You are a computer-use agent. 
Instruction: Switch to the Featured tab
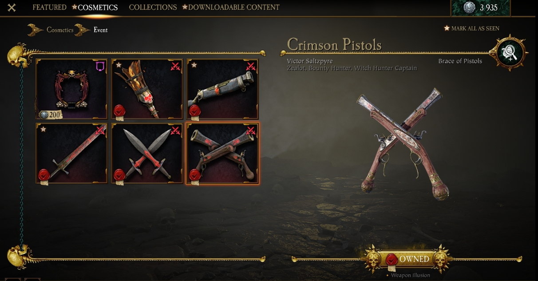[49, 8]
